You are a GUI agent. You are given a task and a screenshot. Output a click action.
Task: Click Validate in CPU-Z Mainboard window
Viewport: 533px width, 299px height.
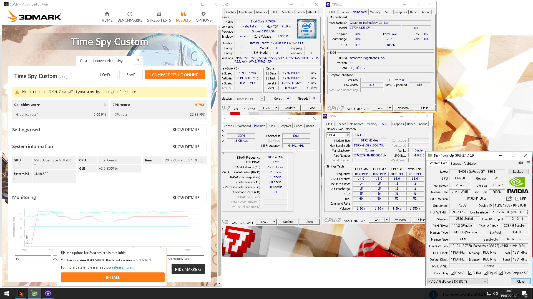pyautogui.click(x=403, y=108)
